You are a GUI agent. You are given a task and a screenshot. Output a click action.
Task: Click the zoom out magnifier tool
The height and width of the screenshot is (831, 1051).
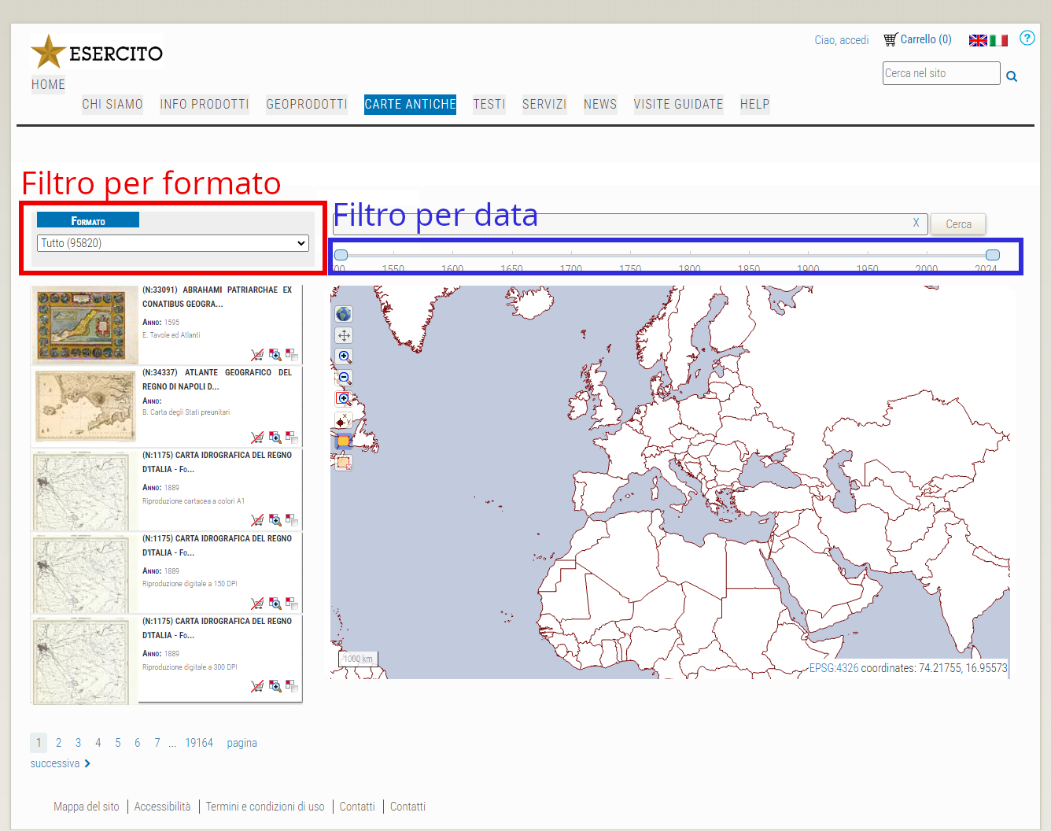[344, 378]
